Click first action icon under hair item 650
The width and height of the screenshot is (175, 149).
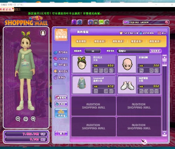pos(96,70)
